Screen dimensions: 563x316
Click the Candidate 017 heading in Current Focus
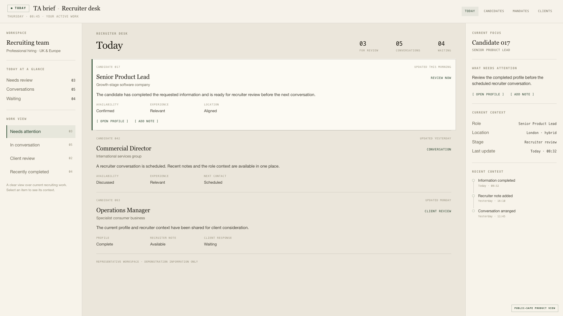point(491,43)
